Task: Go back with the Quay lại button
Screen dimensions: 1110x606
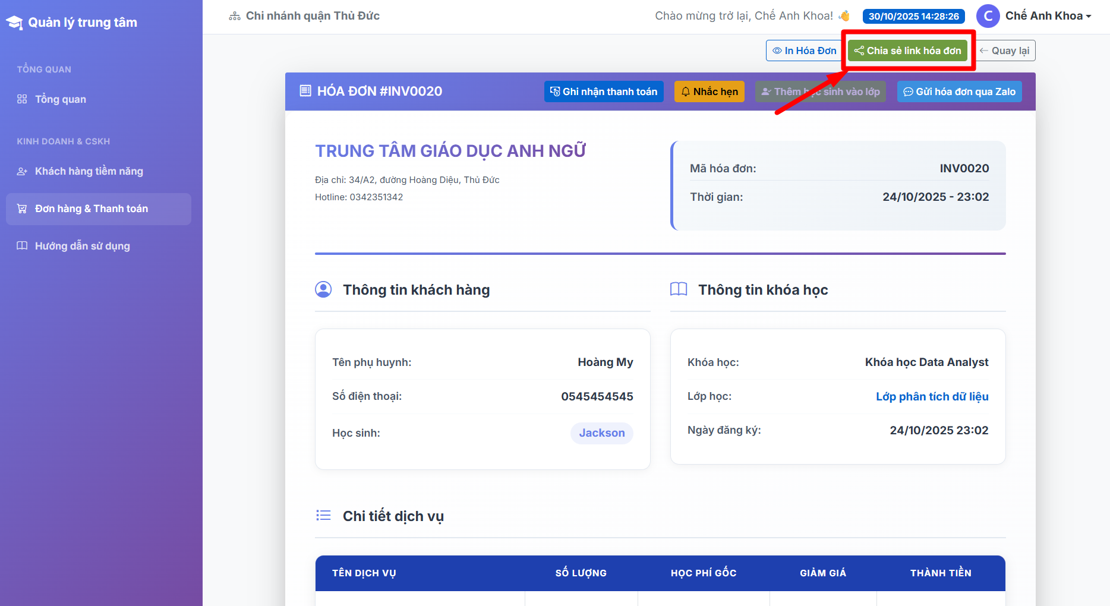Action: tap(1005, 50)
